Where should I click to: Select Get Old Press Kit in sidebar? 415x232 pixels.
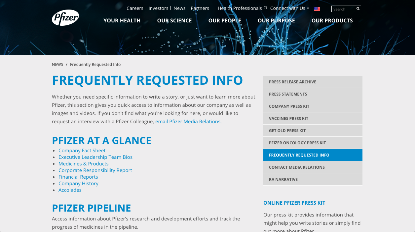tap(313, 130)
